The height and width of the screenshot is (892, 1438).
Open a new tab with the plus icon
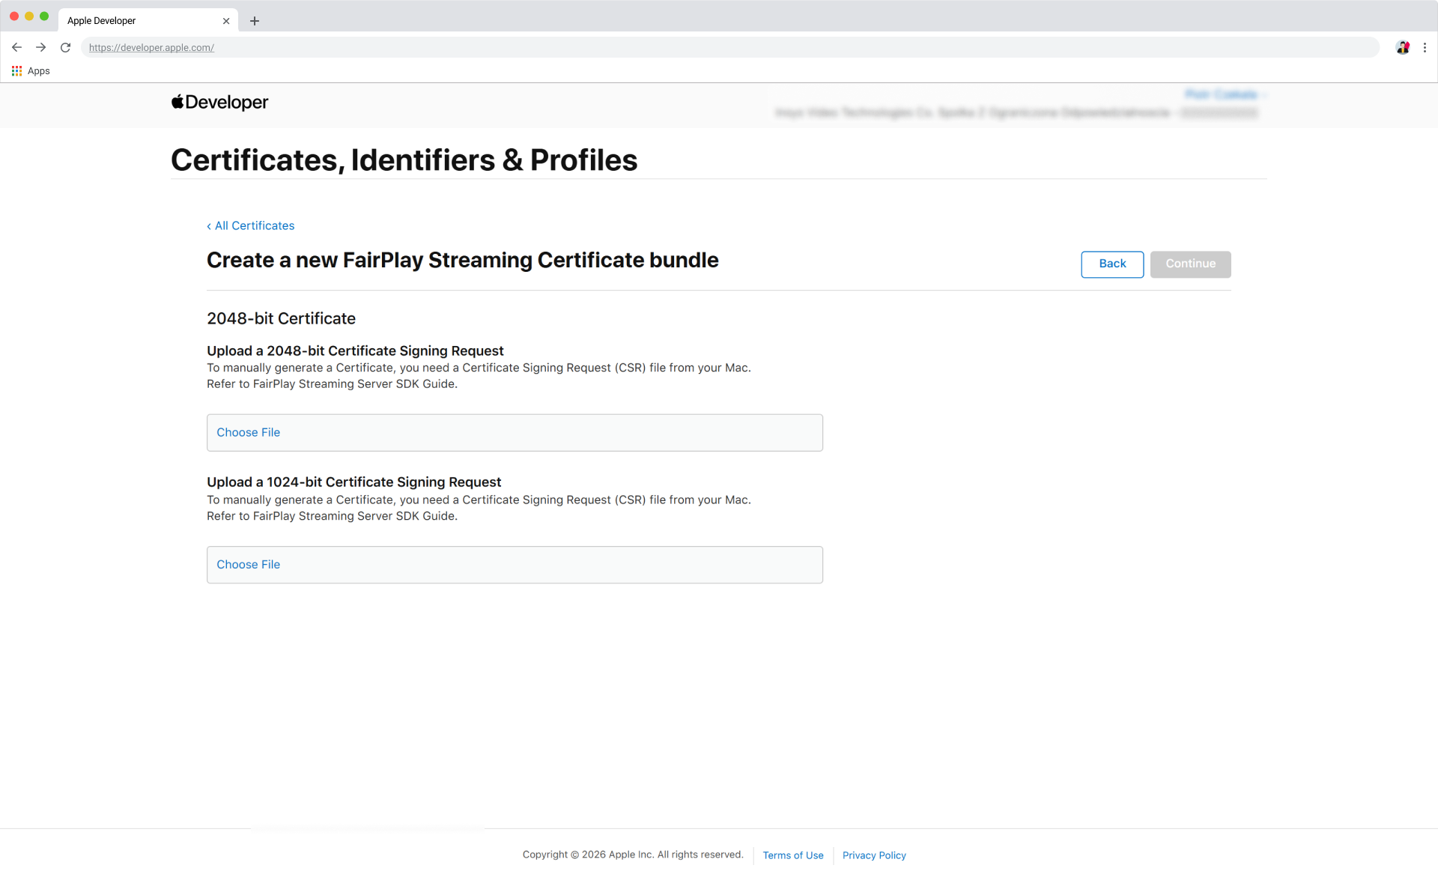[x=255, y=21]
